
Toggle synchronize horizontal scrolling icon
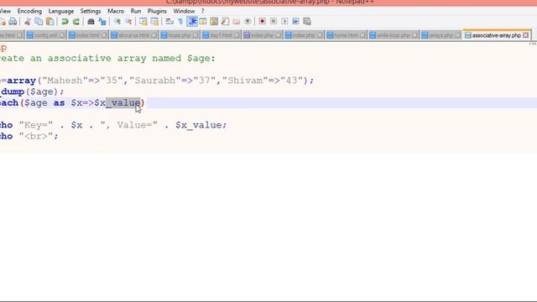pyautogui.click(x=154, y=22)
